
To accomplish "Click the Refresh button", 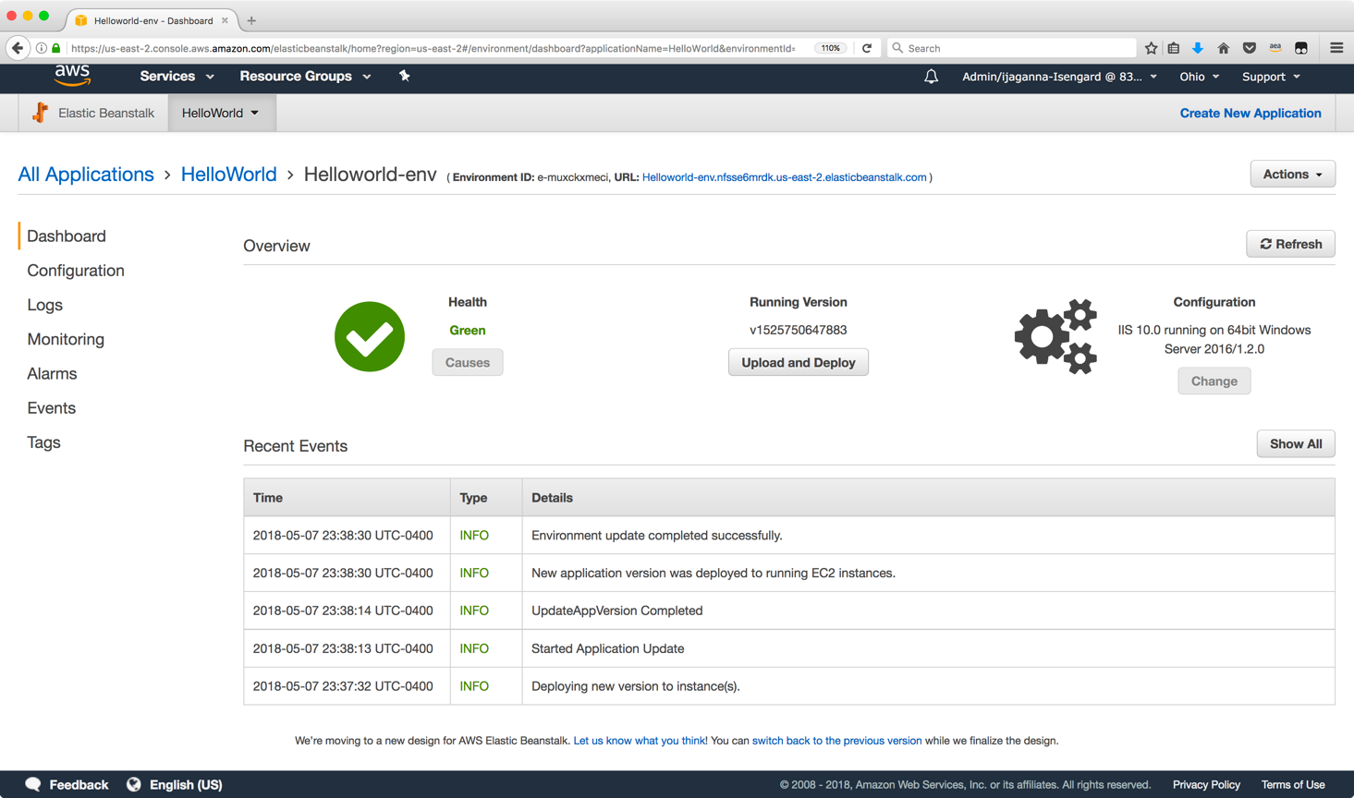I will 1290,244.
